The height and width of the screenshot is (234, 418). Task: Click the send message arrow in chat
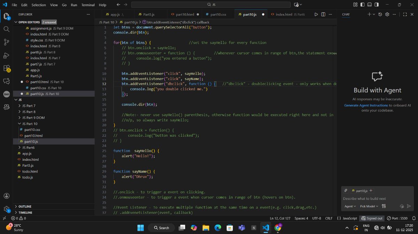coord(409,206)
